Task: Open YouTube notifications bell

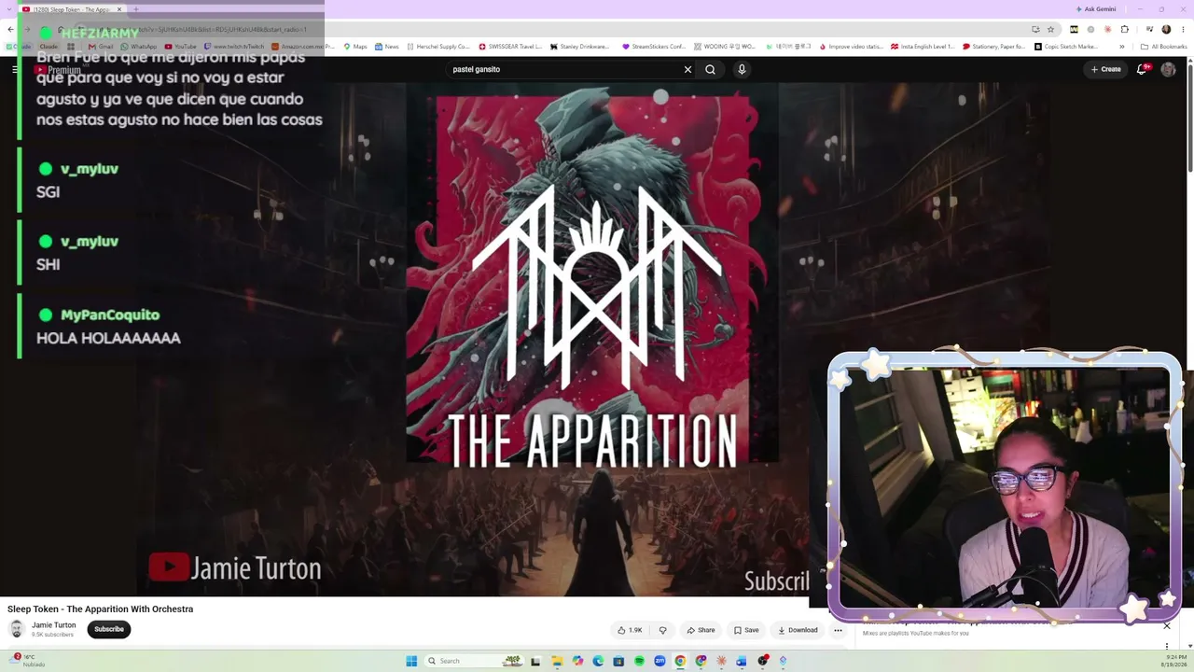Action: (x=1142, y=69)
